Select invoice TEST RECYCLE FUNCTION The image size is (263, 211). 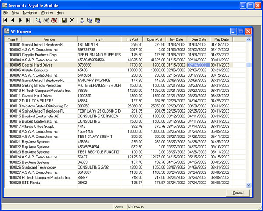[99, 152]
